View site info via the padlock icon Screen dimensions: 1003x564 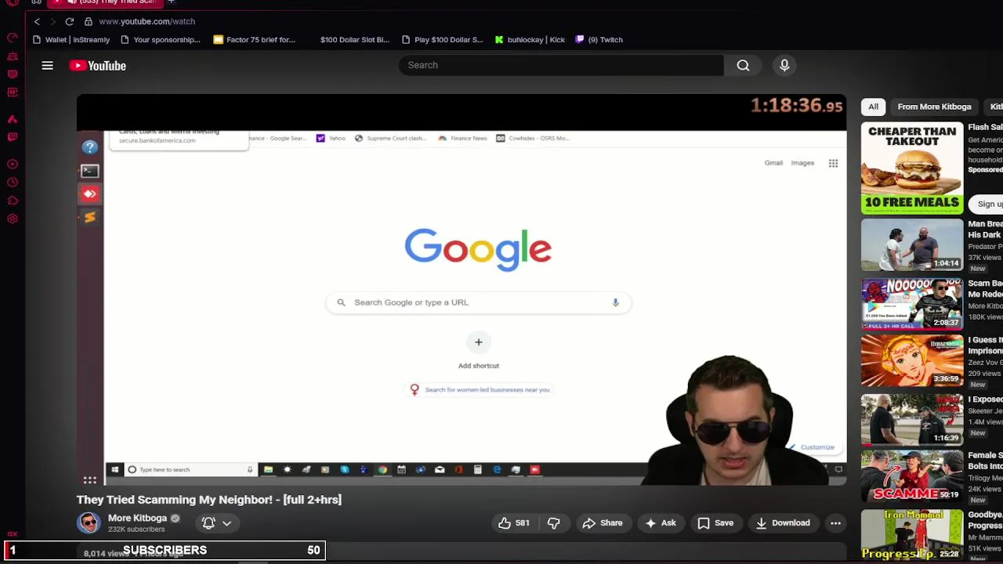click(x=89, y=22)
